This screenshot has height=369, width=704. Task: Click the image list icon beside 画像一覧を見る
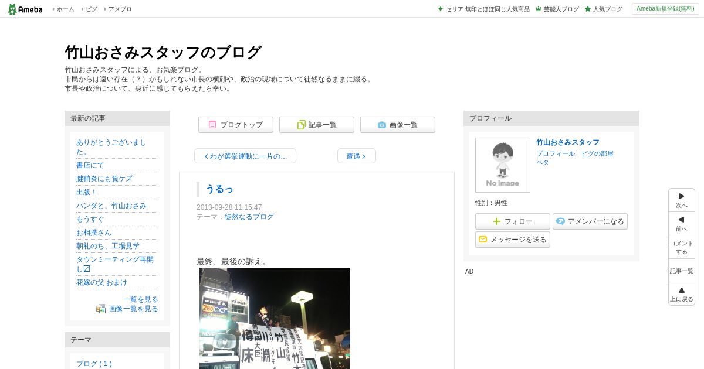tap(101, 309)
